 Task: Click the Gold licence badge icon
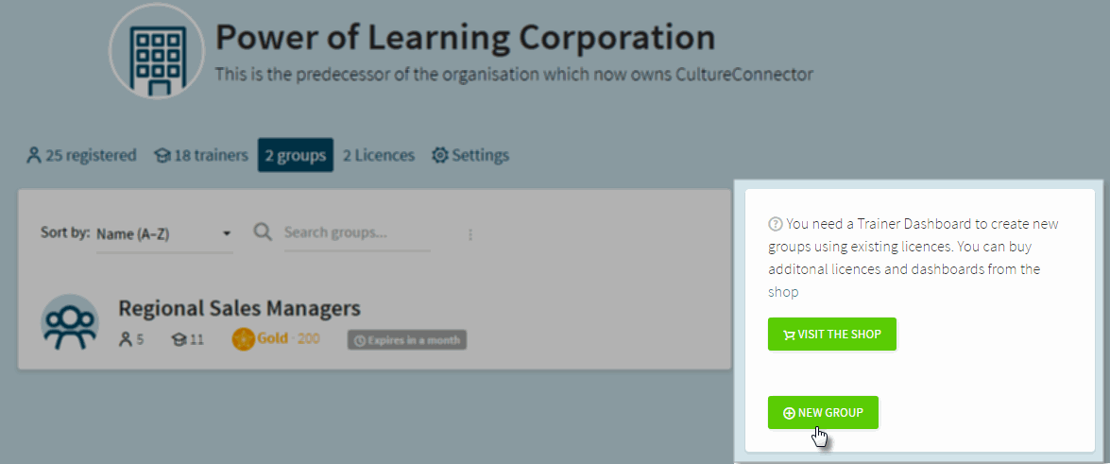243,338
